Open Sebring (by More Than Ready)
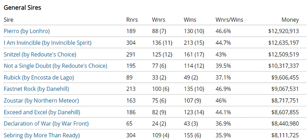This screenshot has width=308, height=139. 42,135
